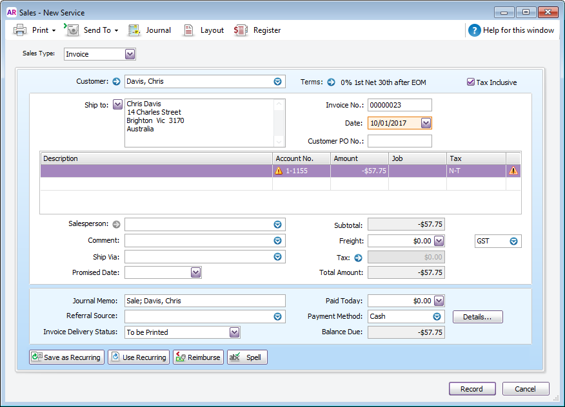Click the Details button
565x407 pixels.
point(477,316)
